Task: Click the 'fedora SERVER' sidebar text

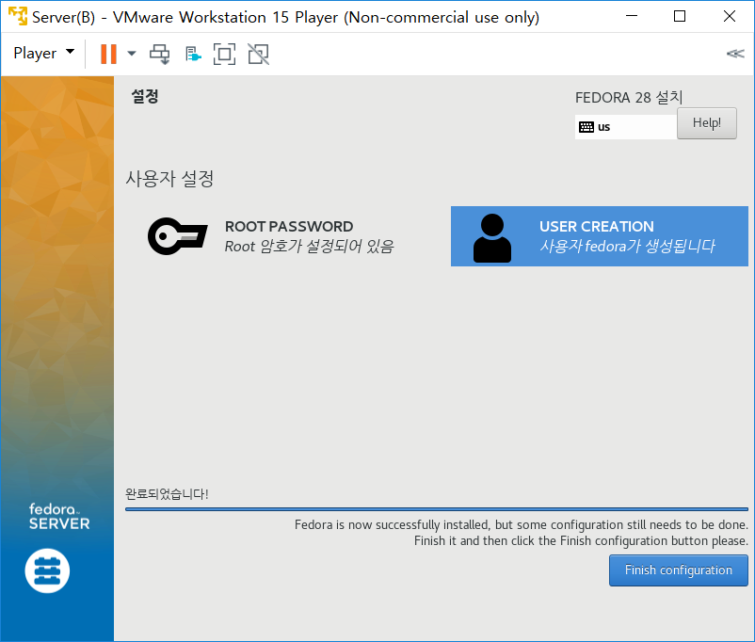Action: coord(59,516)
